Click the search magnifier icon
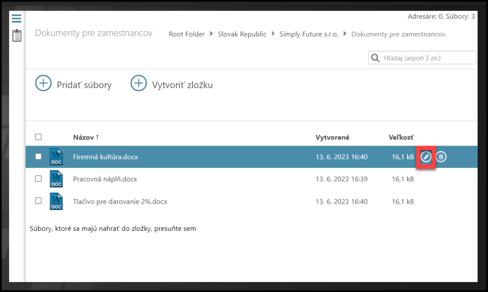Viewport: 488px width, 292px height. [376, 58]
